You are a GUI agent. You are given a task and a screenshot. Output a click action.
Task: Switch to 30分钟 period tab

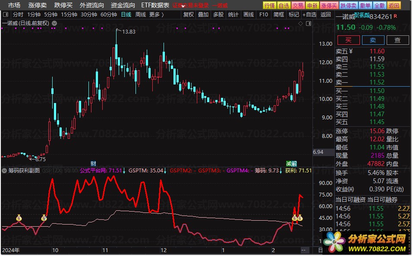(x=89, y=15)
